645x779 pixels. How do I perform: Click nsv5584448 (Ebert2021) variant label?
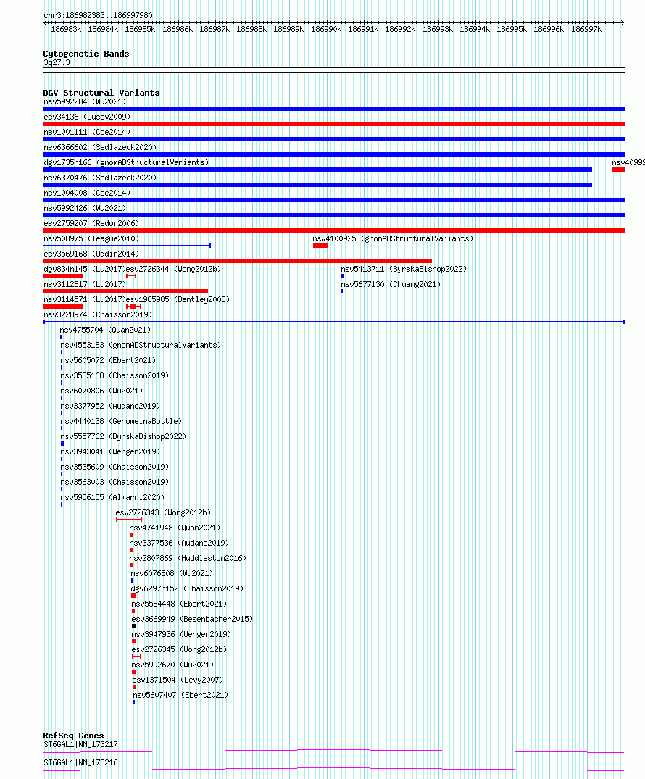coord(179,604)
